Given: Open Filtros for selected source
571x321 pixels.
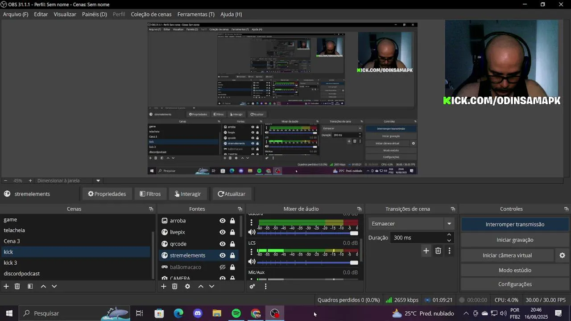Looking at the screenshot, I should (150, 194).
